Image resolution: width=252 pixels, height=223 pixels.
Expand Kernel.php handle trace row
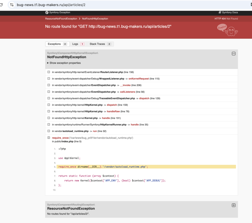[49, 118]
